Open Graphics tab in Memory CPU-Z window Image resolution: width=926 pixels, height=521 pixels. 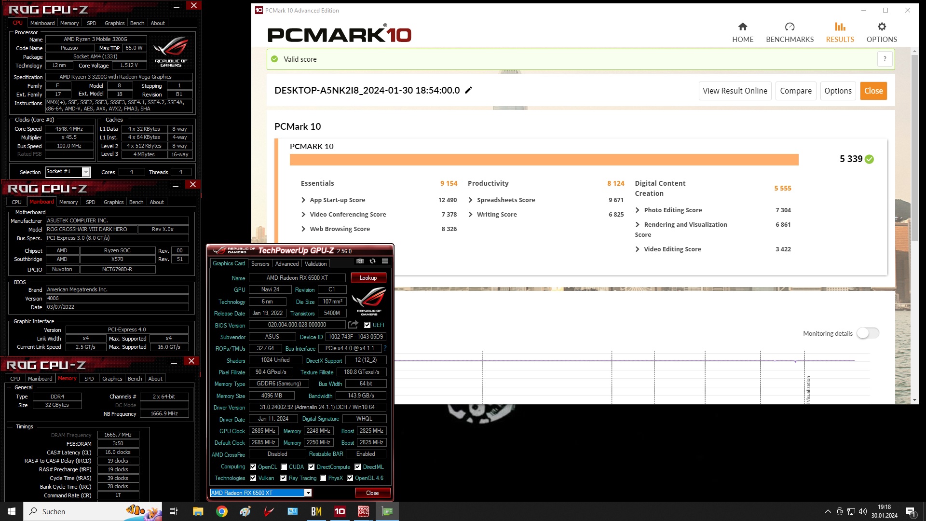[112, 379]
